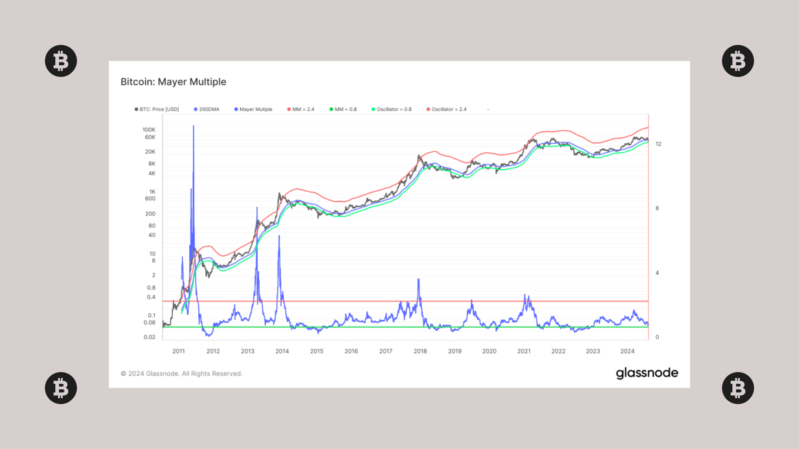
Task: Click the green MM = 0.8 legend dot
Action: coord(331,109)
